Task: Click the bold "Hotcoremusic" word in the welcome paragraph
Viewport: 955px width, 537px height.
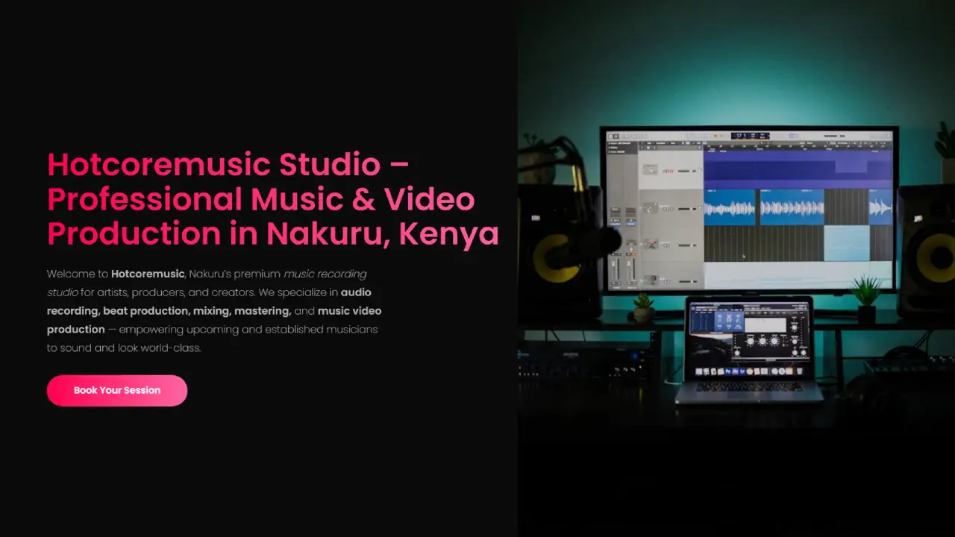Action: coord(148,274)
